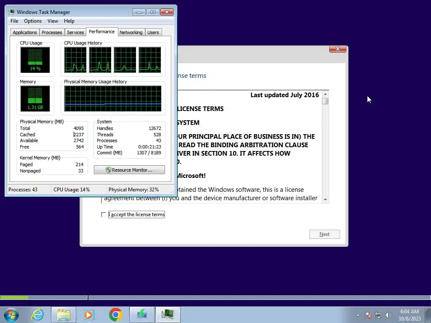Click the Nonpaged value 33

[x=81, y=171]
